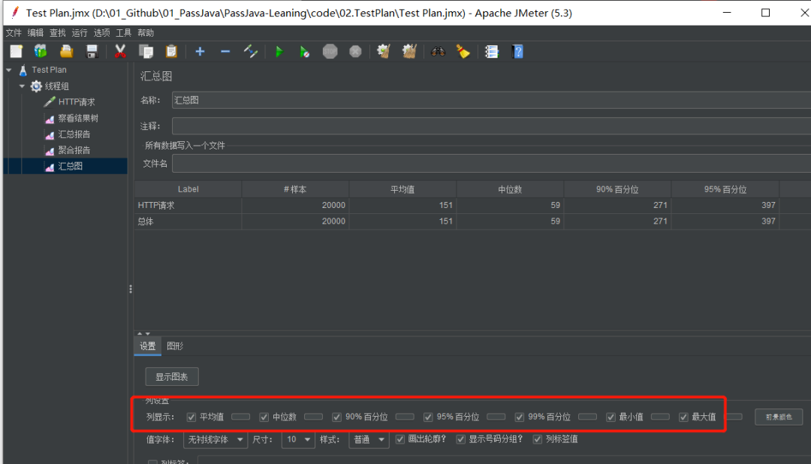This screenshot has height=464, width=811.
Task: Sort by the 平均值 column header
Action: point(402,189)
